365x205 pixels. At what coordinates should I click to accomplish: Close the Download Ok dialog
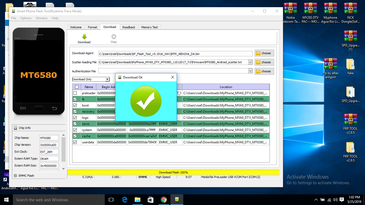172,77
